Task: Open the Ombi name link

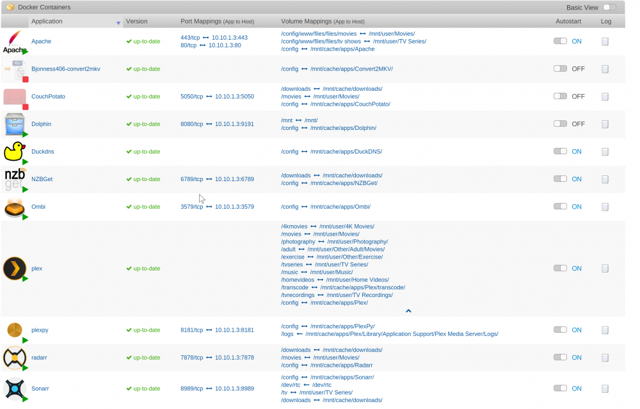Action: pos(38,207)
